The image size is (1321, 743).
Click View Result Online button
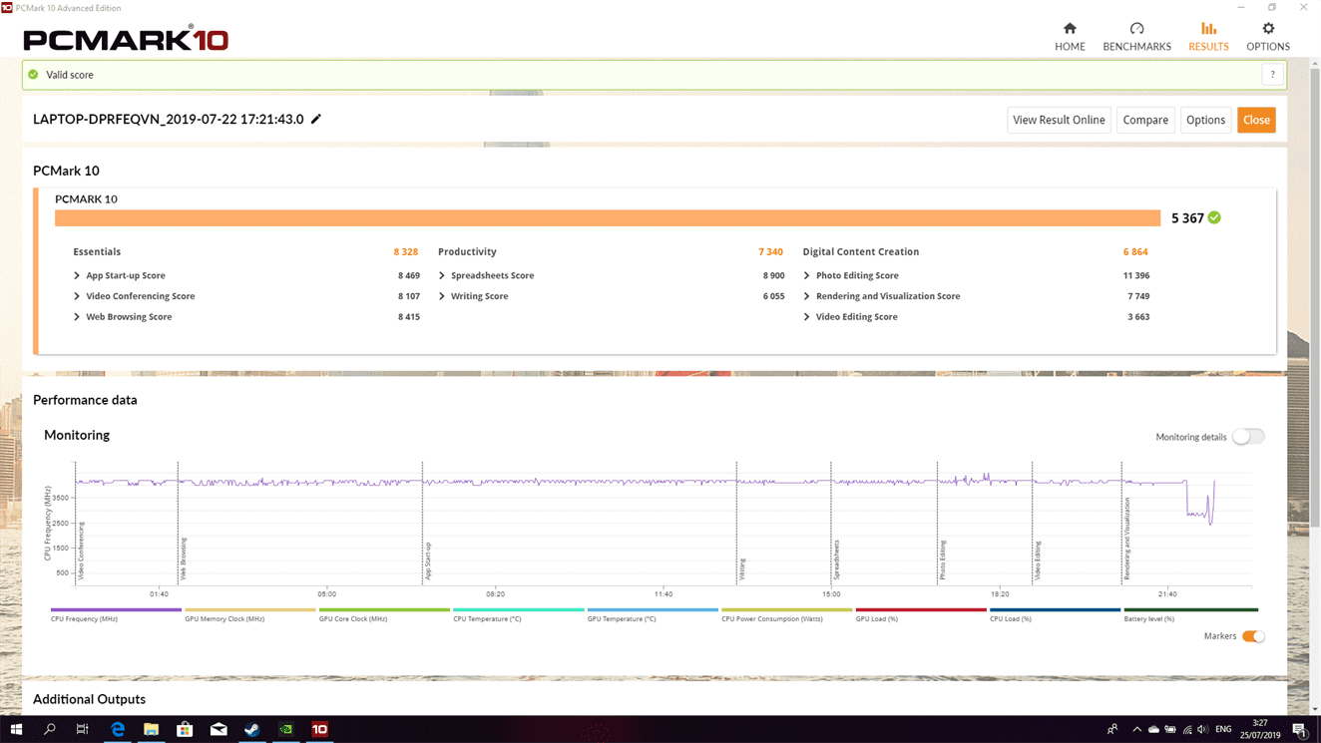coord(1059,120)
